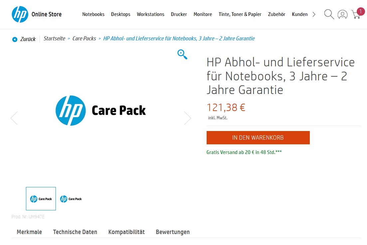Show next product image arrow
This screenshot has width=367, height=245.
click(188, 118)
